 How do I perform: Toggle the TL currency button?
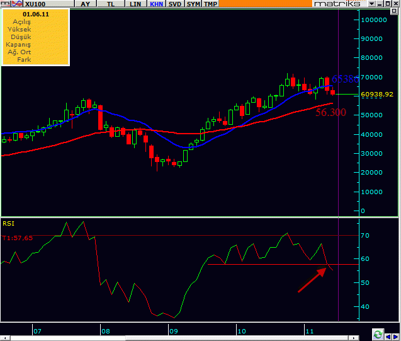tap(111, 4)
